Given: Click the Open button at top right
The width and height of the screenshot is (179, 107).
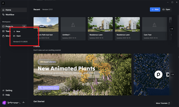Looking at the screenshot, I should tap(166, 10).
